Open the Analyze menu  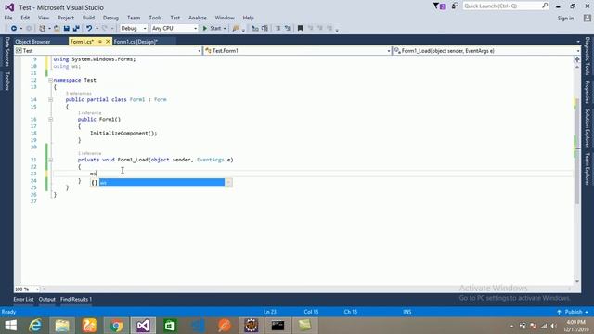[198, 18]
